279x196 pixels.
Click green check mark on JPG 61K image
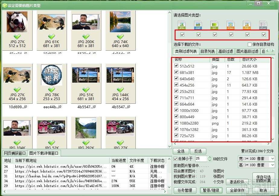coord(52,36)
